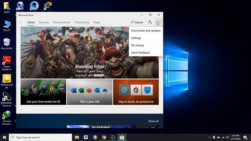This screenshot has height=141, width=251.
Task: Open Get your first month for $1 tile
Action: click(x=44, y=92)
